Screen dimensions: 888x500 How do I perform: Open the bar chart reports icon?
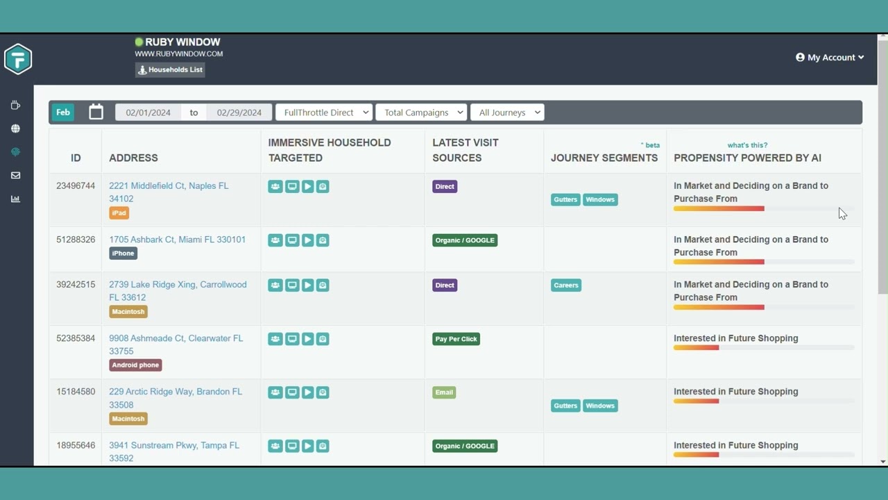click(x=15, y=199)
